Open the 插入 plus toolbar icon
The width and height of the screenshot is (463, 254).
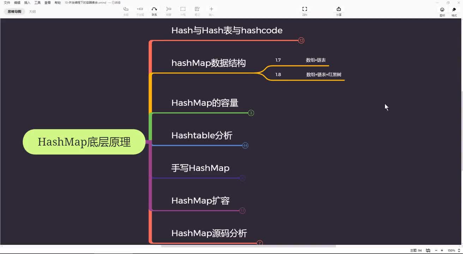211,9
